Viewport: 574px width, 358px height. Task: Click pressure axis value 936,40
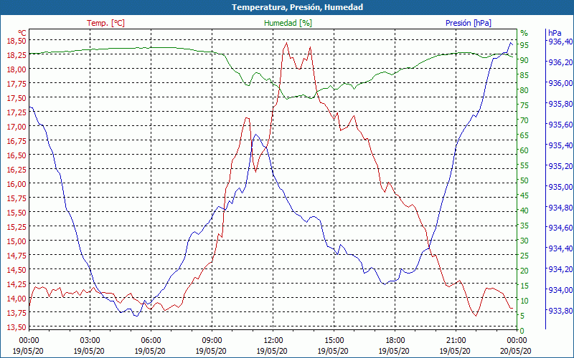coord(560,42)
